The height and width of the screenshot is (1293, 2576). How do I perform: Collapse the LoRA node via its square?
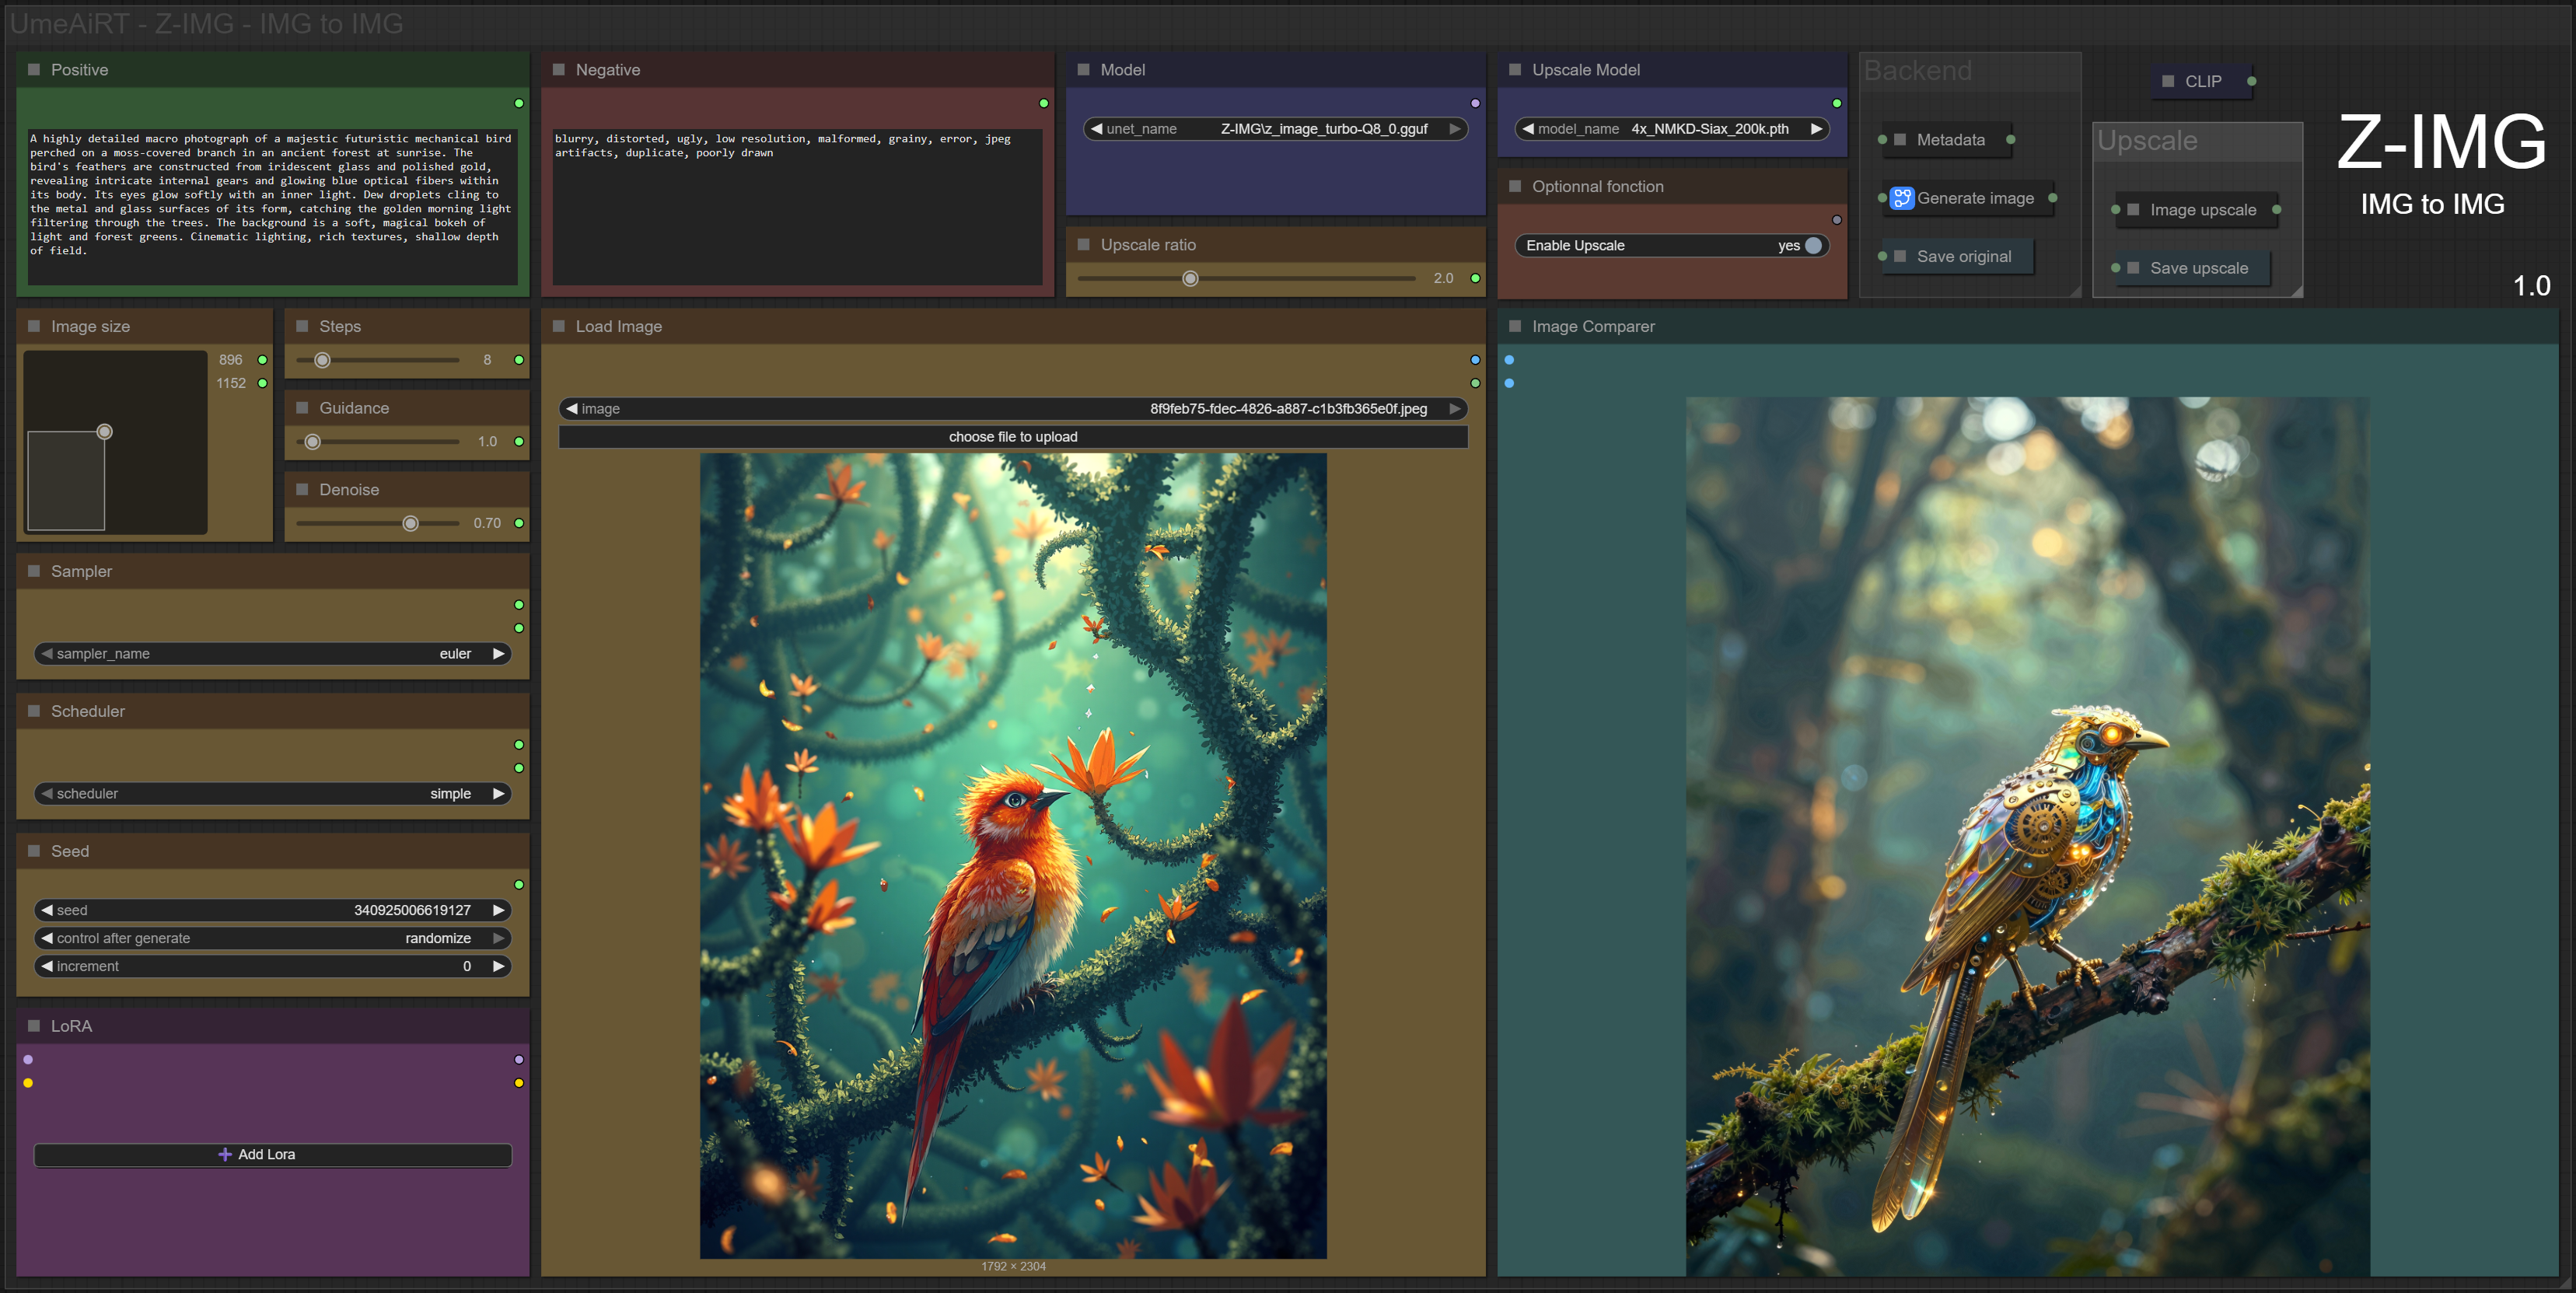coord(34,1026)
